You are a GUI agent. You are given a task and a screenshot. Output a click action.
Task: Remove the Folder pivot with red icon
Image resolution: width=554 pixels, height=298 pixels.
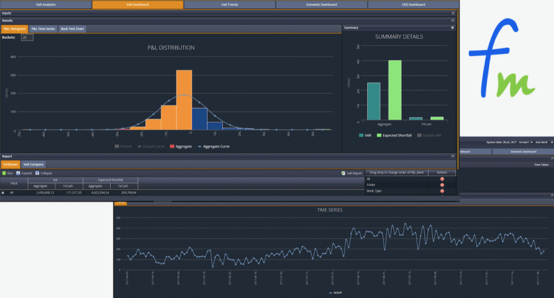pyautogui.click(x=442, y=185)
